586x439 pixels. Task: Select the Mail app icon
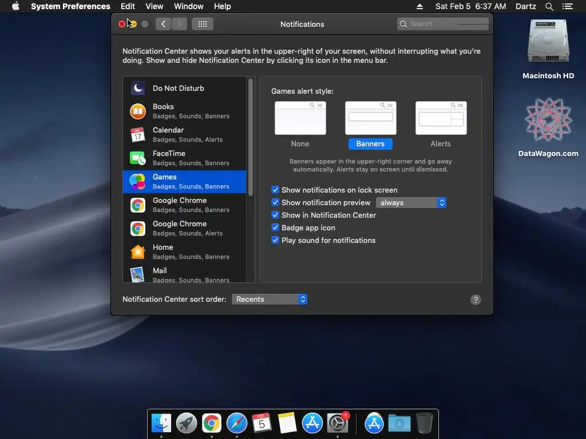[x=137, y=275]
